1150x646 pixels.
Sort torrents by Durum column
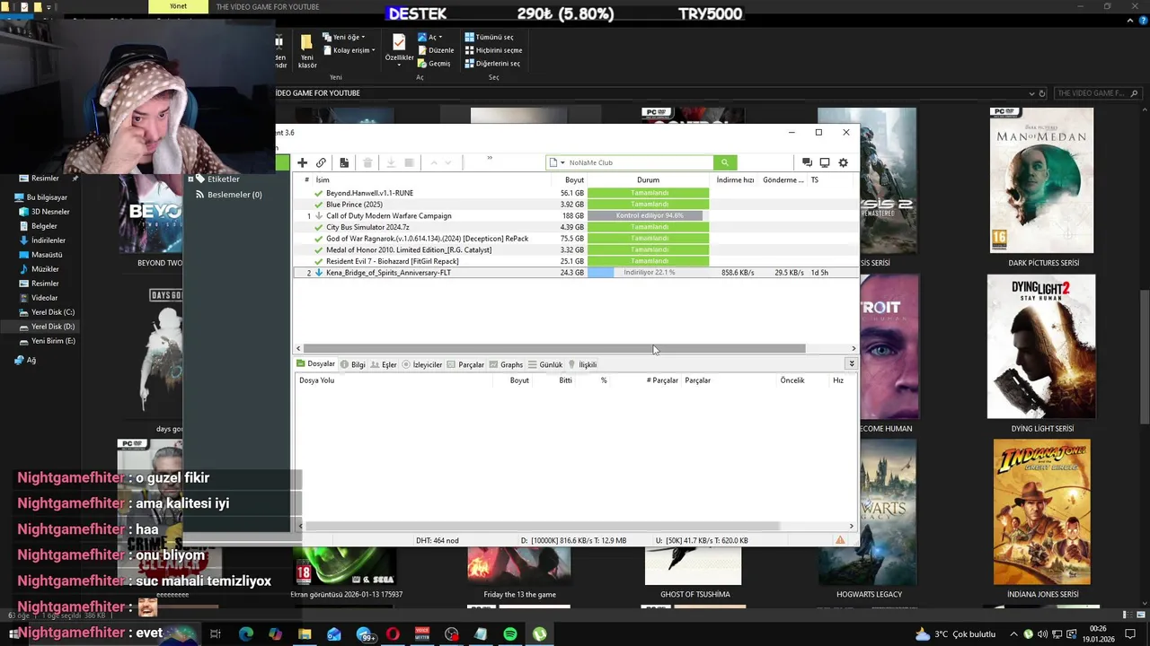coord(648,179)
